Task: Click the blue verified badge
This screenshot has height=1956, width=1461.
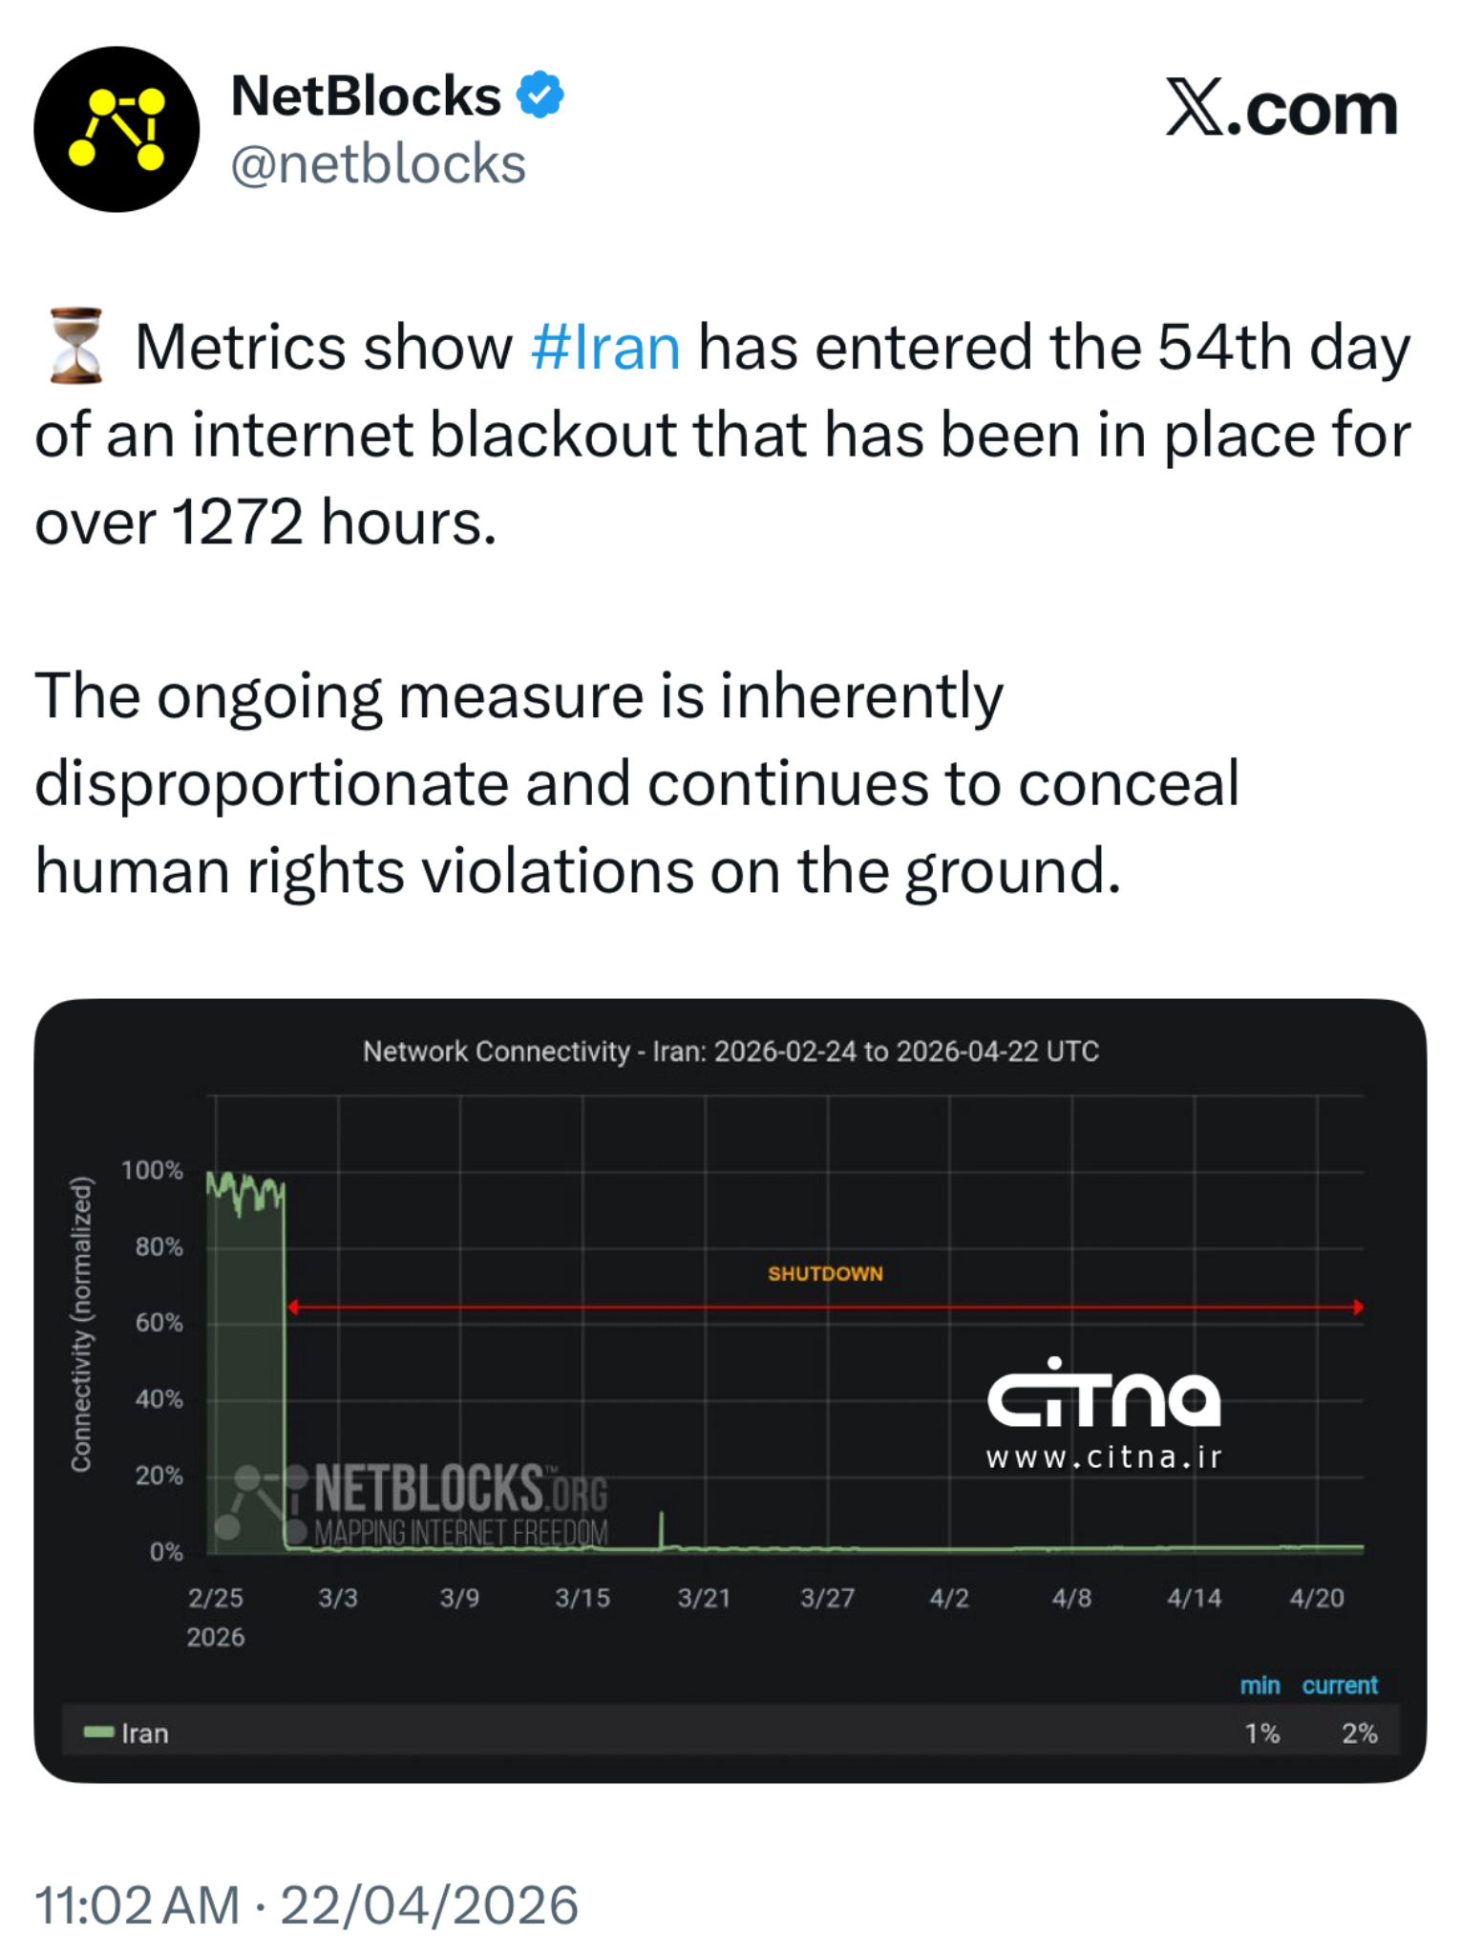Action: (x=540, y=95)
